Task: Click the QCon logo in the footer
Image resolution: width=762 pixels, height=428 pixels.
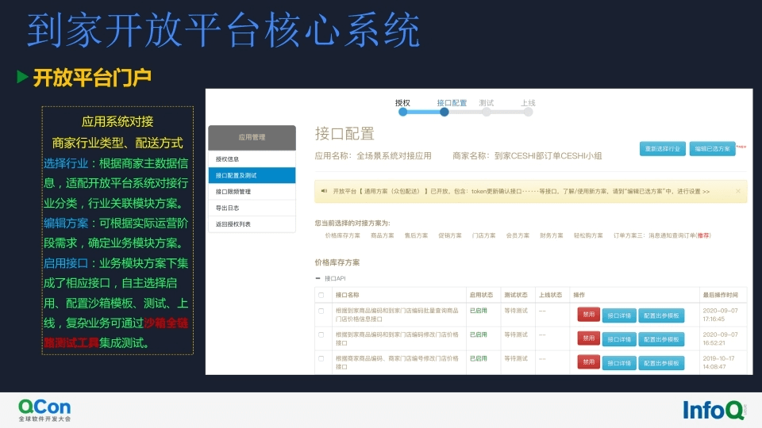Action: click(44, 411)
